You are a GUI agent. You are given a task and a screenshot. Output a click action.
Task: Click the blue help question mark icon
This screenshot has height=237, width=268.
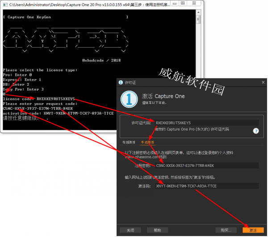pos(256,131)
